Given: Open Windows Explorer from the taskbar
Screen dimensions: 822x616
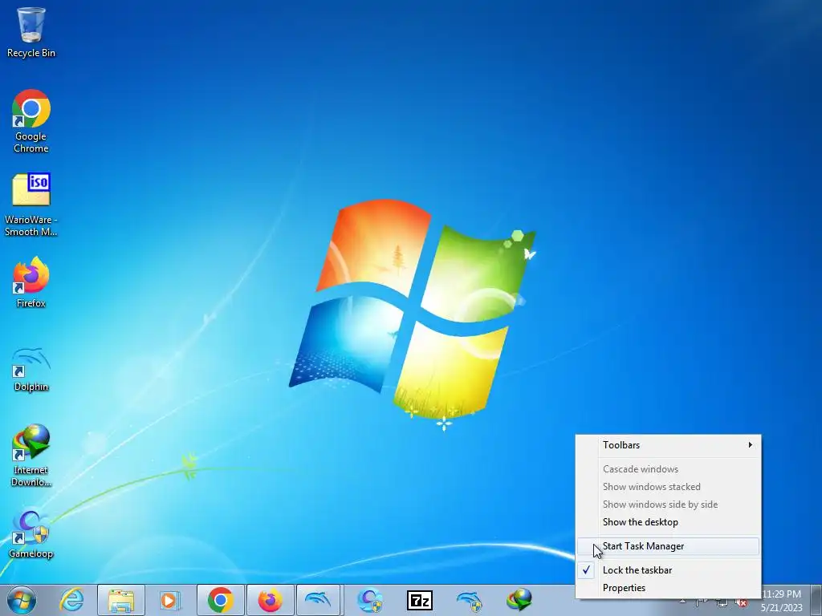Looking at the screenshot, I should coord(121,600).
